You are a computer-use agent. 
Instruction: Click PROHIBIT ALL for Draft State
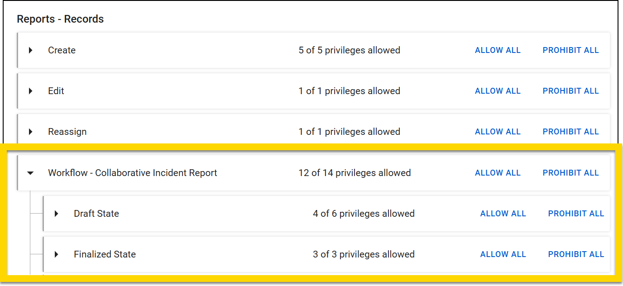575,213
